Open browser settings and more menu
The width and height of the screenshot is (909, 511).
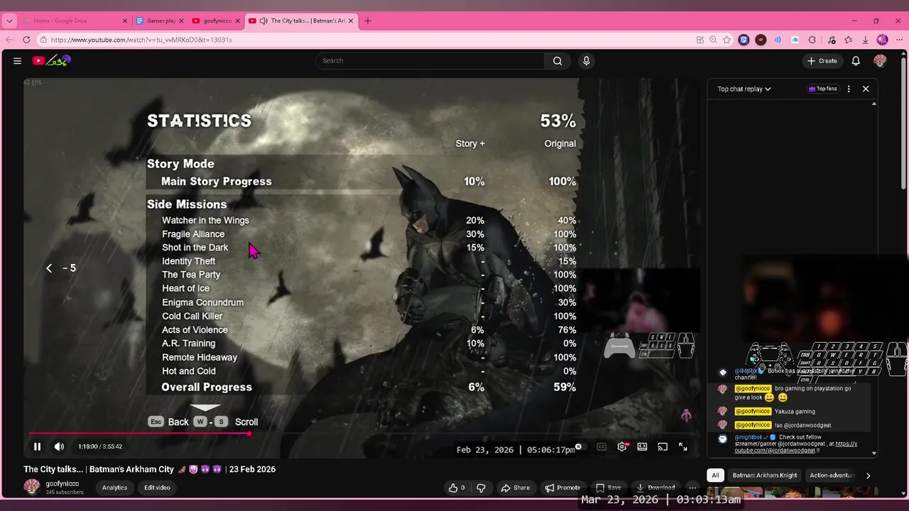coord(899,40)
